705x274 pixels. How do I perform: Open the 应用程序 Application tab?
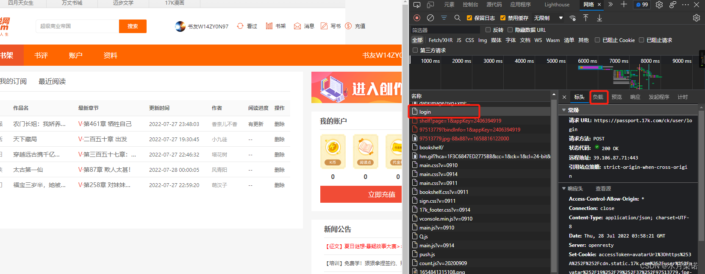520,5
